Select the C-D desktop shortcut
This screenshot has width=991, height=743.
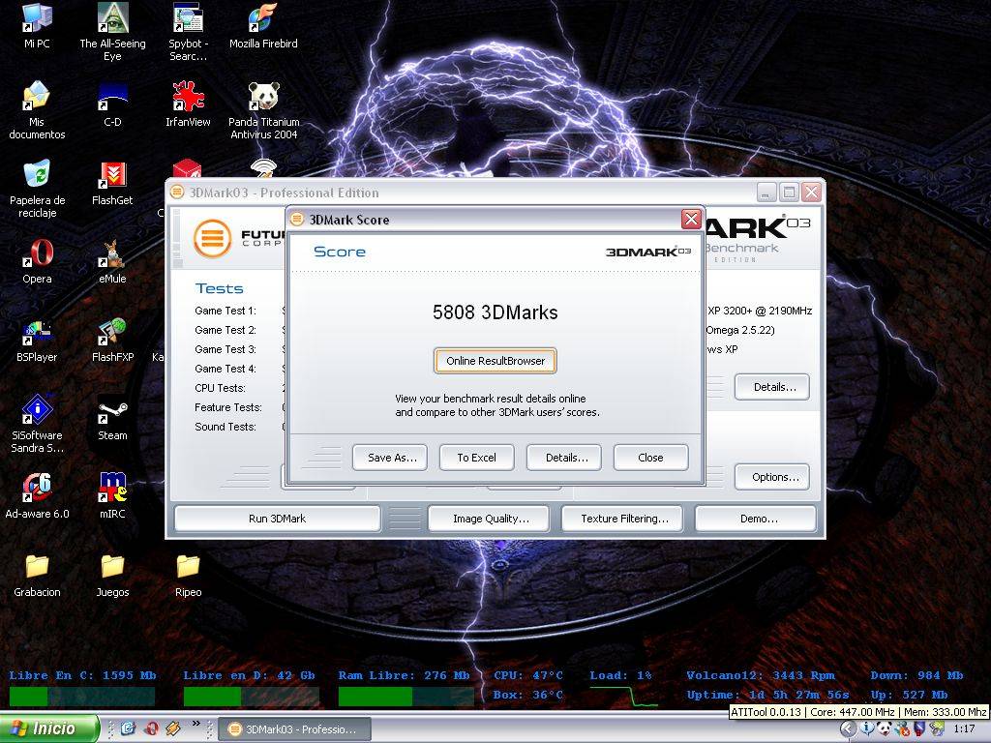pos(112,104)
